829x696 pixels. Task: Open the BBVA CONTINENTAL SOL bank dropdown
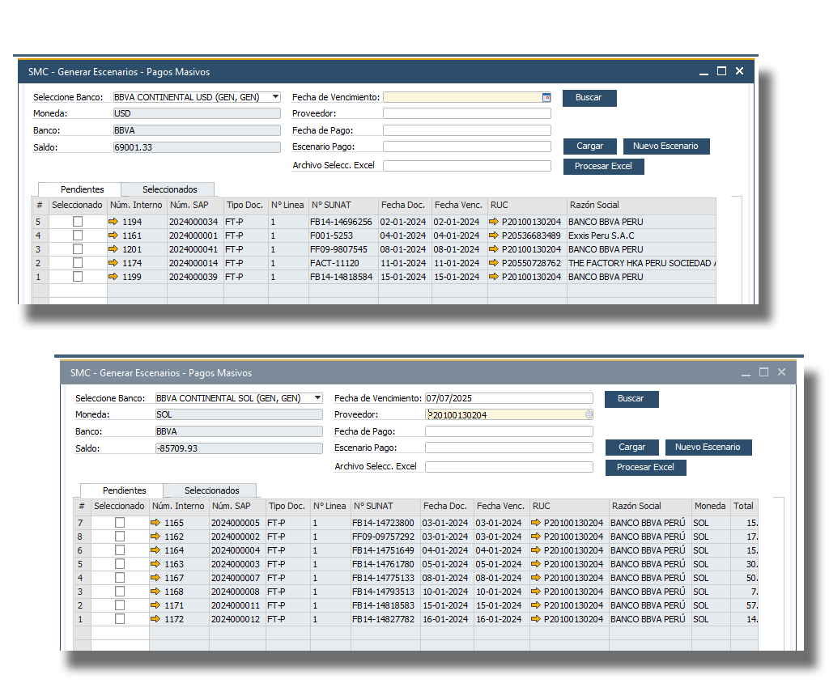[317, 398]
